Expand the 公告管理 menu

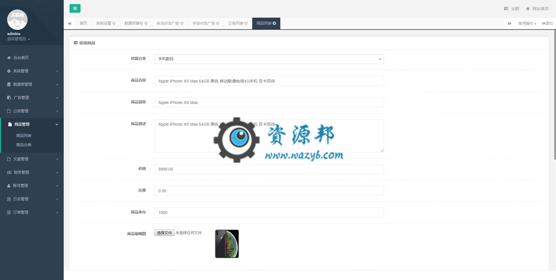pyautogui.click(x=32, y=111)
